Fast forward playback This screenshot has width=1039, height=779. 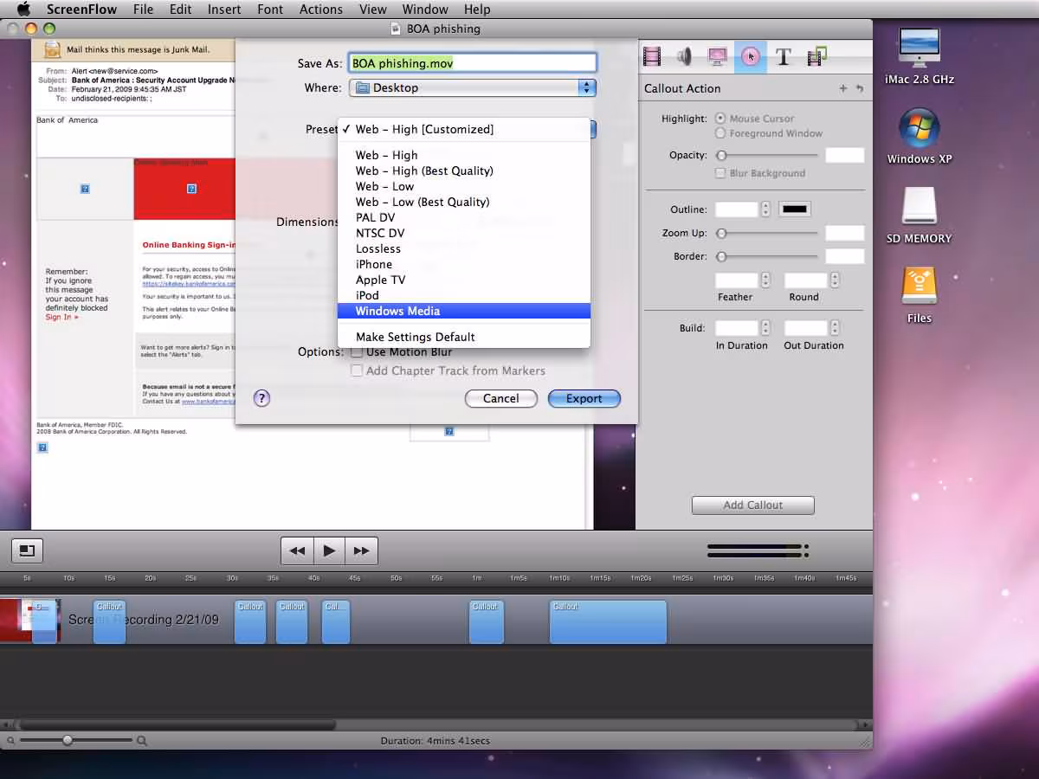click(x=361, y=550)
